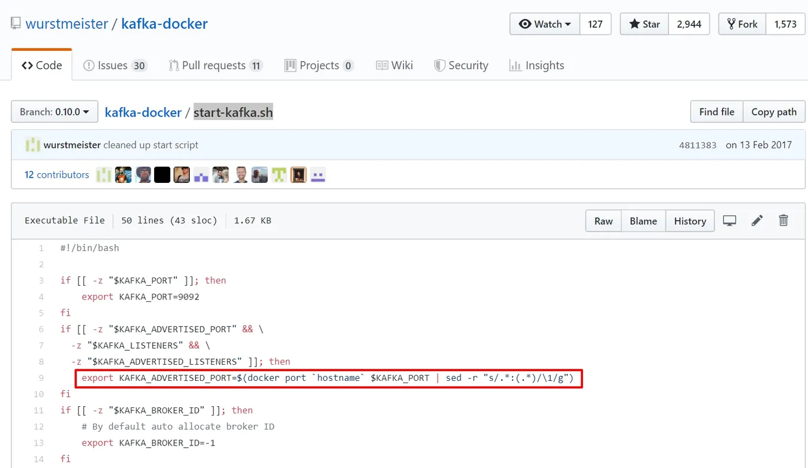View the 2,944 stargazers count

pos(689,24)
